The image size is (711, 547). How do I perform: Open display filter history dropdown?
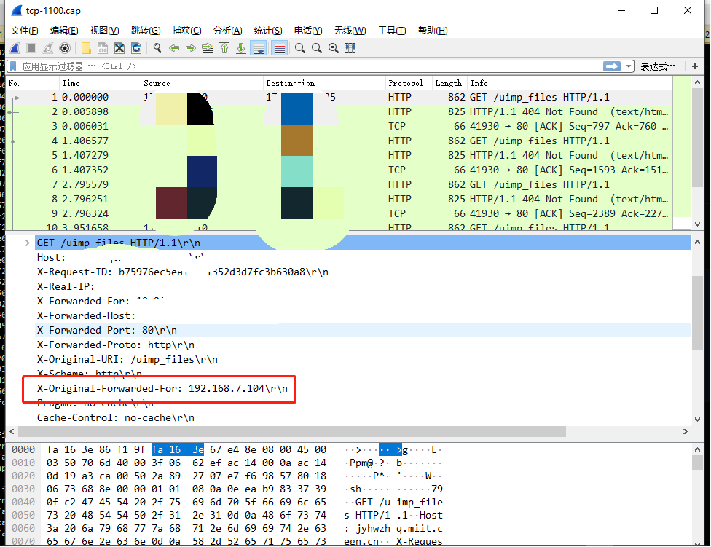tap(629, 66)
